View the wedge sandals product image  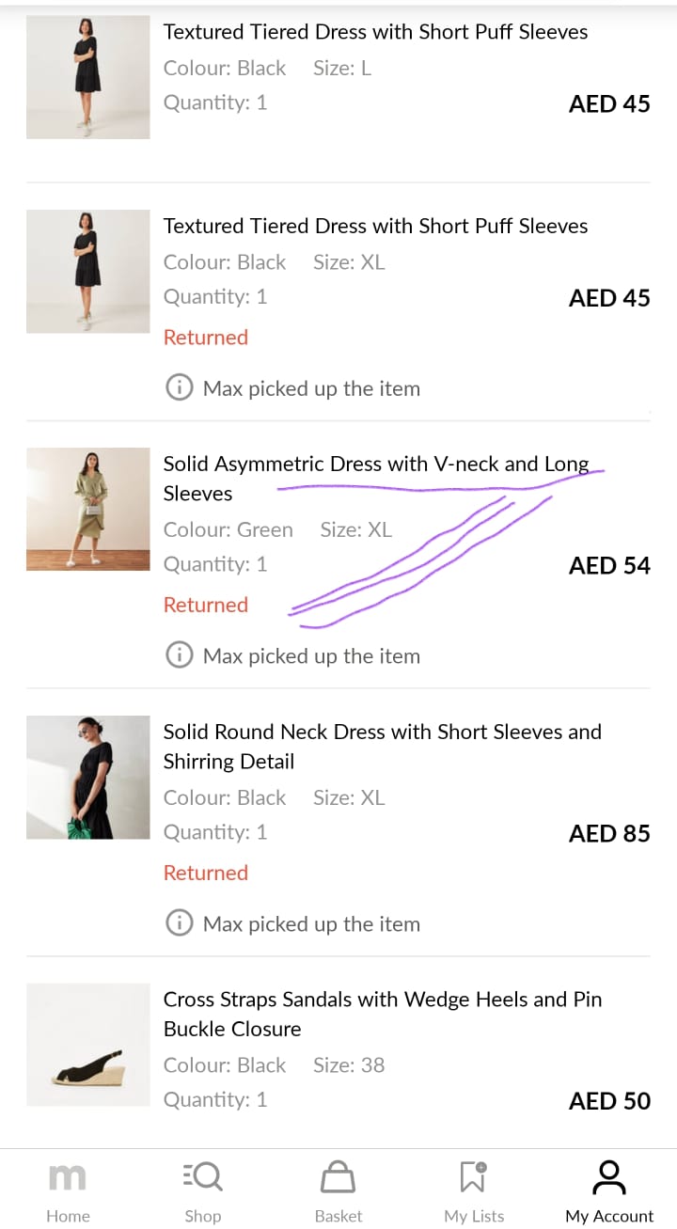point(88,1045)
